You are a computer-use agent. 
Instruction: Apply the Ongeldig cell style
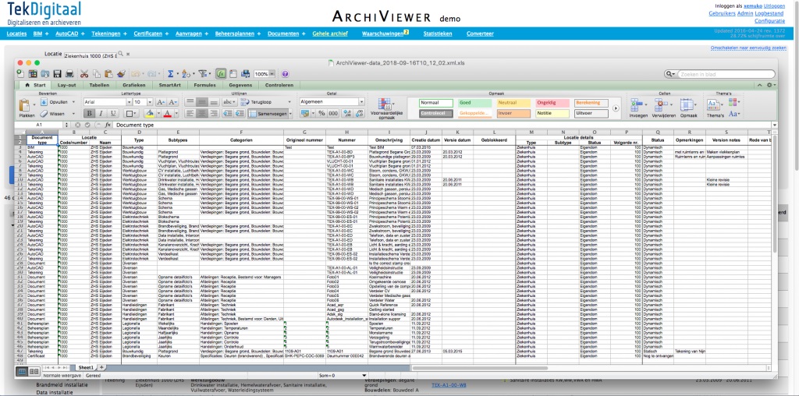[x=552, y=103]
